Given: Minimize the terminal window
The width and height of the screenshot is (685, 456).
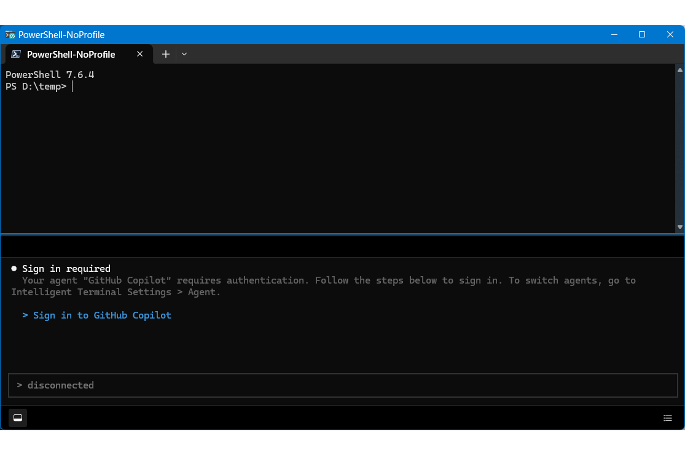Looking at the screenshot, I should coord(614,34).
